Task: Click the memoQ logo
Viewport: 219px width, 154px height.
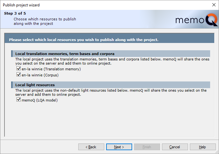Action: 196,20
